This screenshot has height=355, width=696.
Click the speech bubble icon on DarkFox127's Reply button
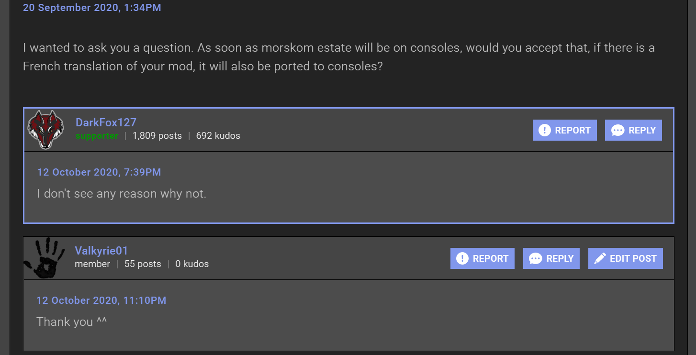click(618, 130)
